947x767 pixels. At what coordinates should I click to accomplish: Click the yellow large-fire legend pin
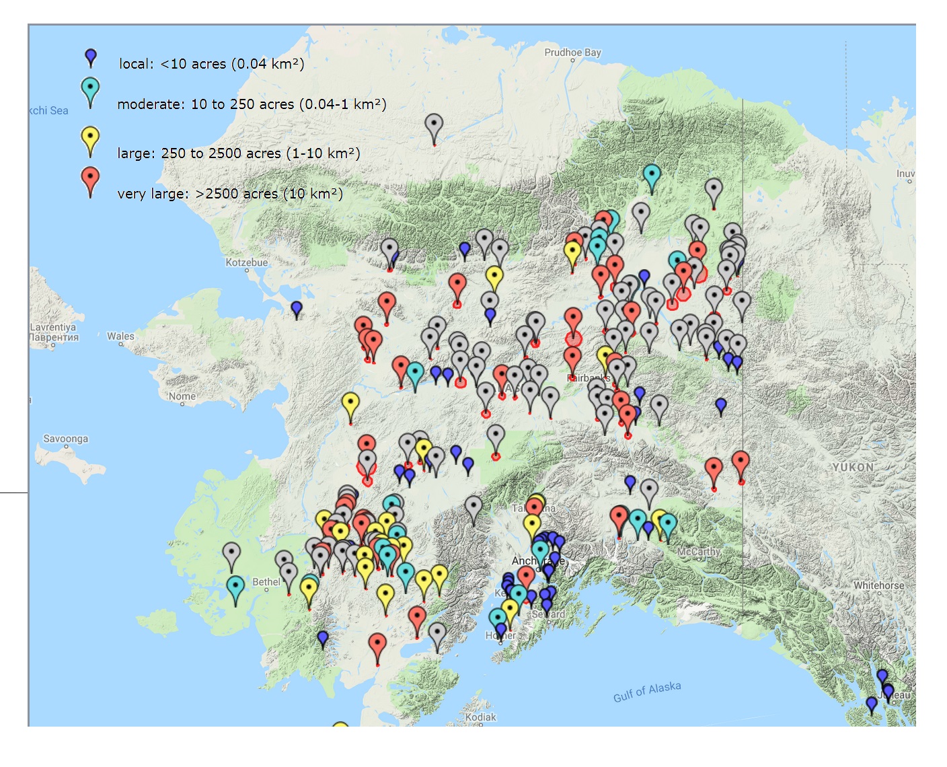pos(90,142)
